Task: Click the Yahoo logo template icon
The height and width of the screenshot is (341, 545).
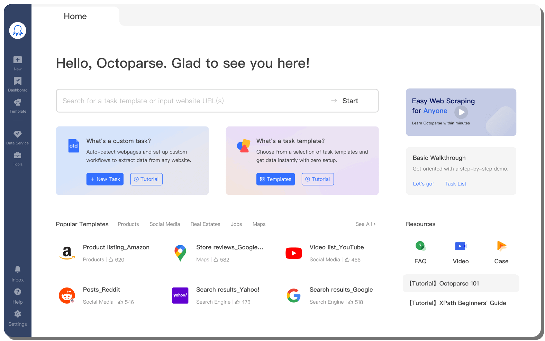Action: coord(180,296)
